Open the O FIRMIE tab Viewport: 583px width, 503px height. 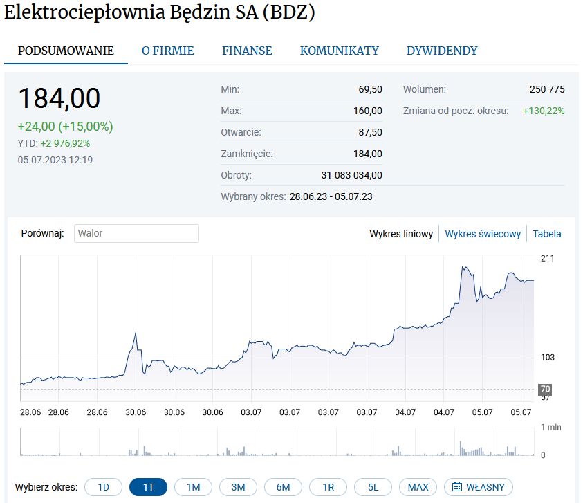167,51
